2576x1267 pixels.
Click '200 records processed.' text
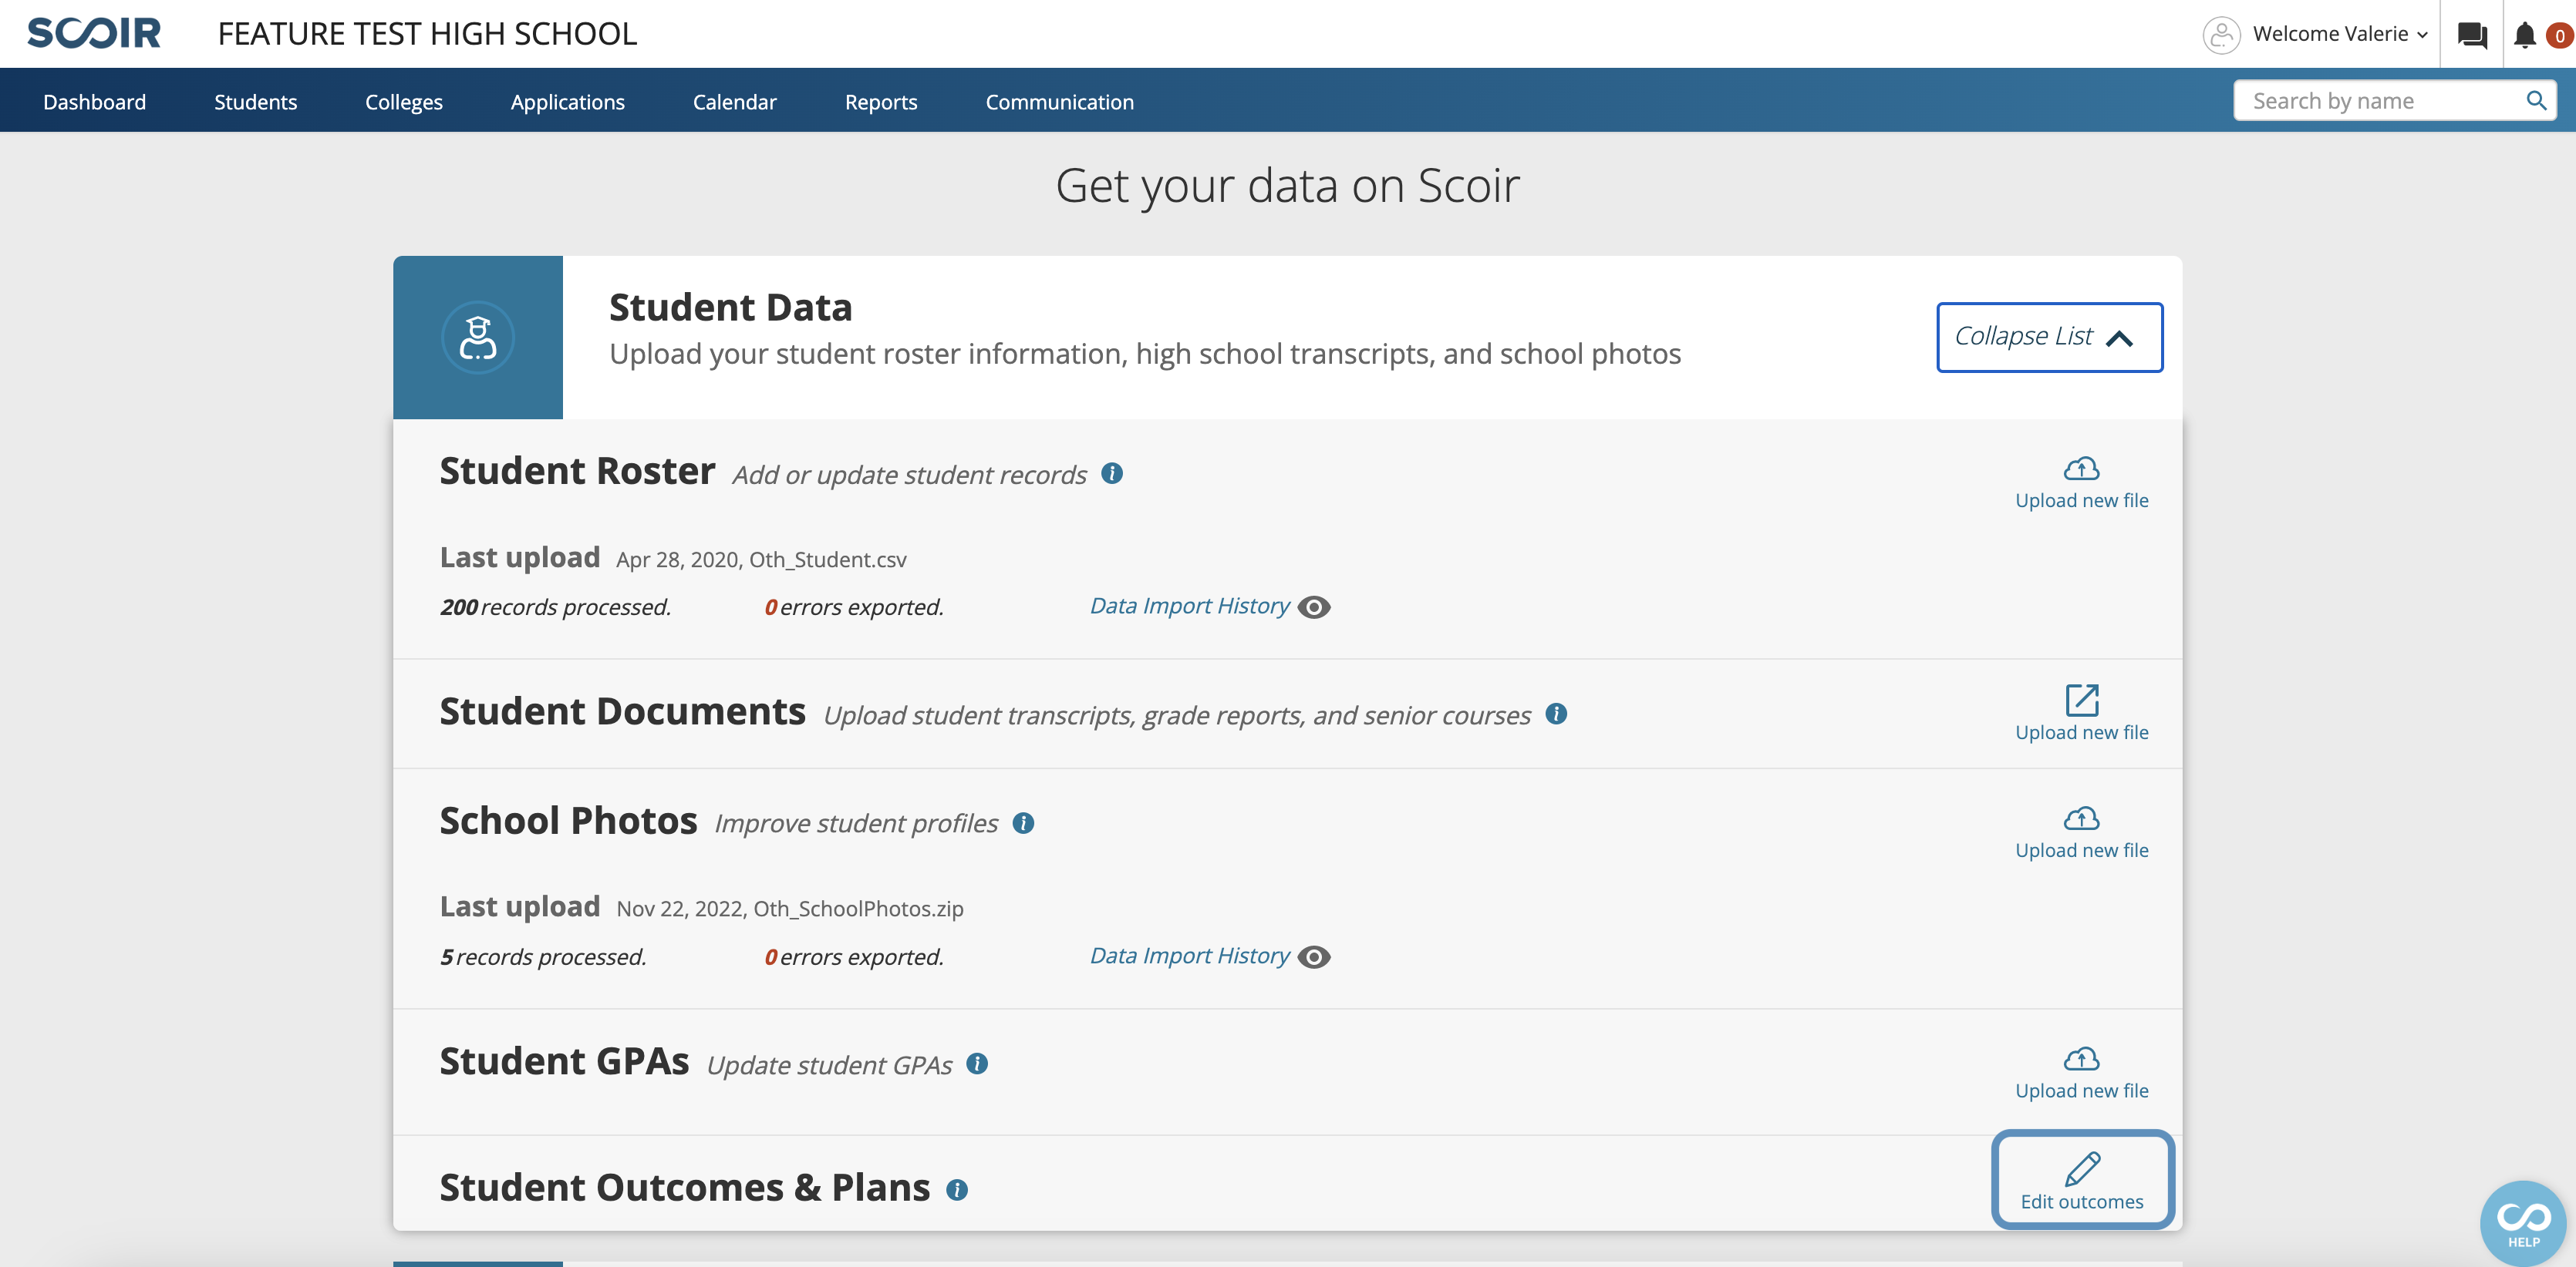555,607
